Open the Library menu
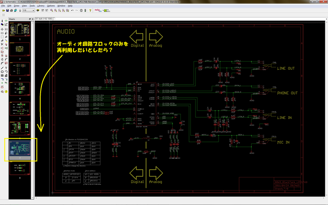The image size is (328, 205). [x=41, y=6]
